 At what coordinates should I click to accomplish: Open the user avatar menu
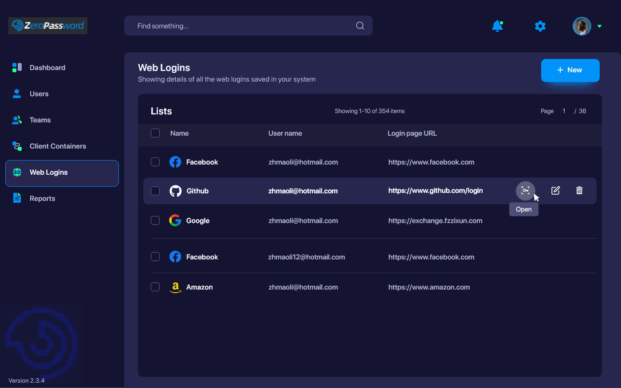[x=582, y=26]
